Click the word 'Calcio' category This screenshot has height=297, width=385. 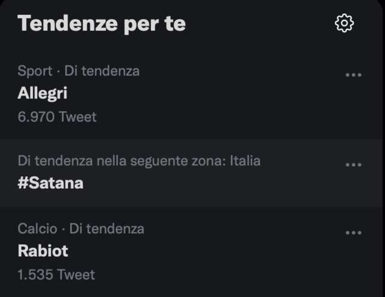(37, 229)
